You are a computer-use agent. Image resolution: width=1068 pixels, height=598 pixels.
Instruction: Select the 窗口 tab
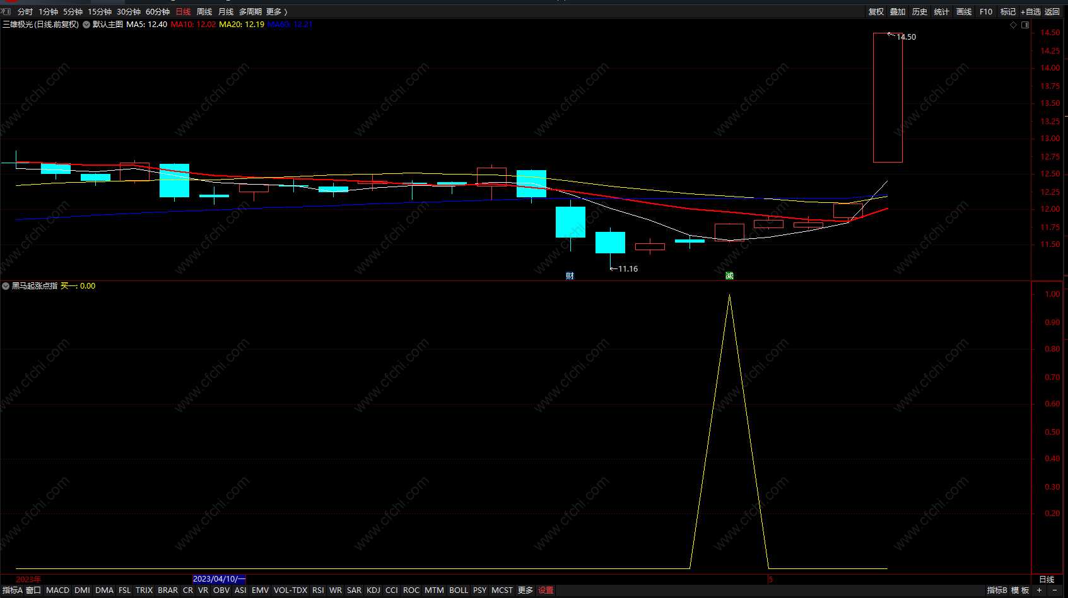point(33,590)
